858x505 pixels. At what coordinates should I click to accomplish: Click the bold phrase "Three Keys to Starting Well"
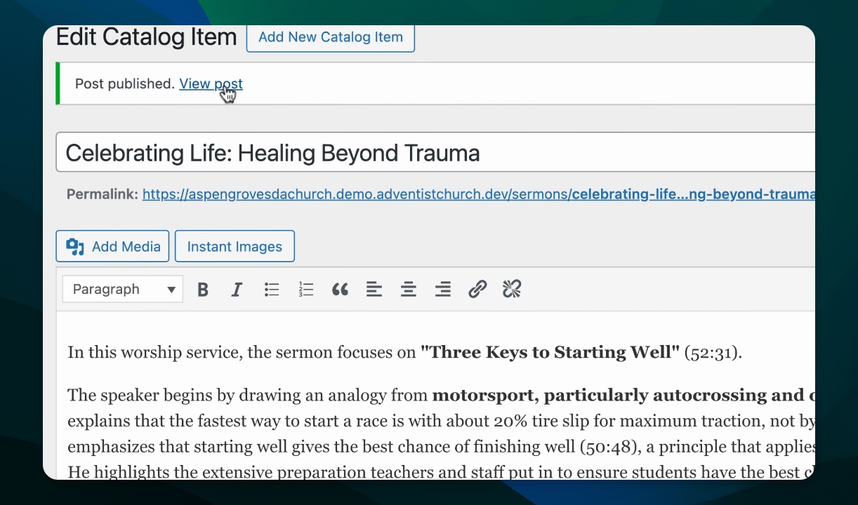pyautogui.click(x=550, y=352)
